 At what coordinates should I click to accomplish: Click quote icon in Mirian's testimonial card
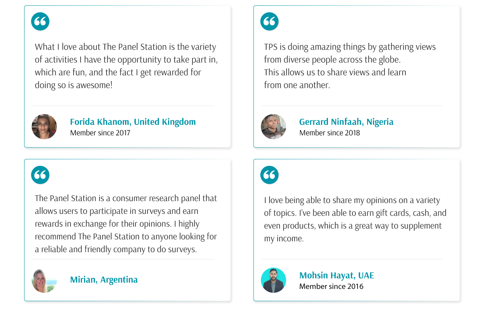[x=40, y=175]
